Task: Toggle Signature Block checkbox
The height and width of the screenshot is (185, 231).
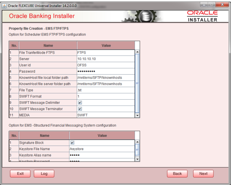Action: click(72, 143)
